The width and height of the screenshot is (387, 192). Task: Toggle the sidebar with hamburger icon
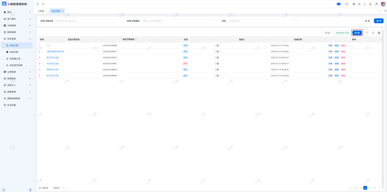[38, 4]
